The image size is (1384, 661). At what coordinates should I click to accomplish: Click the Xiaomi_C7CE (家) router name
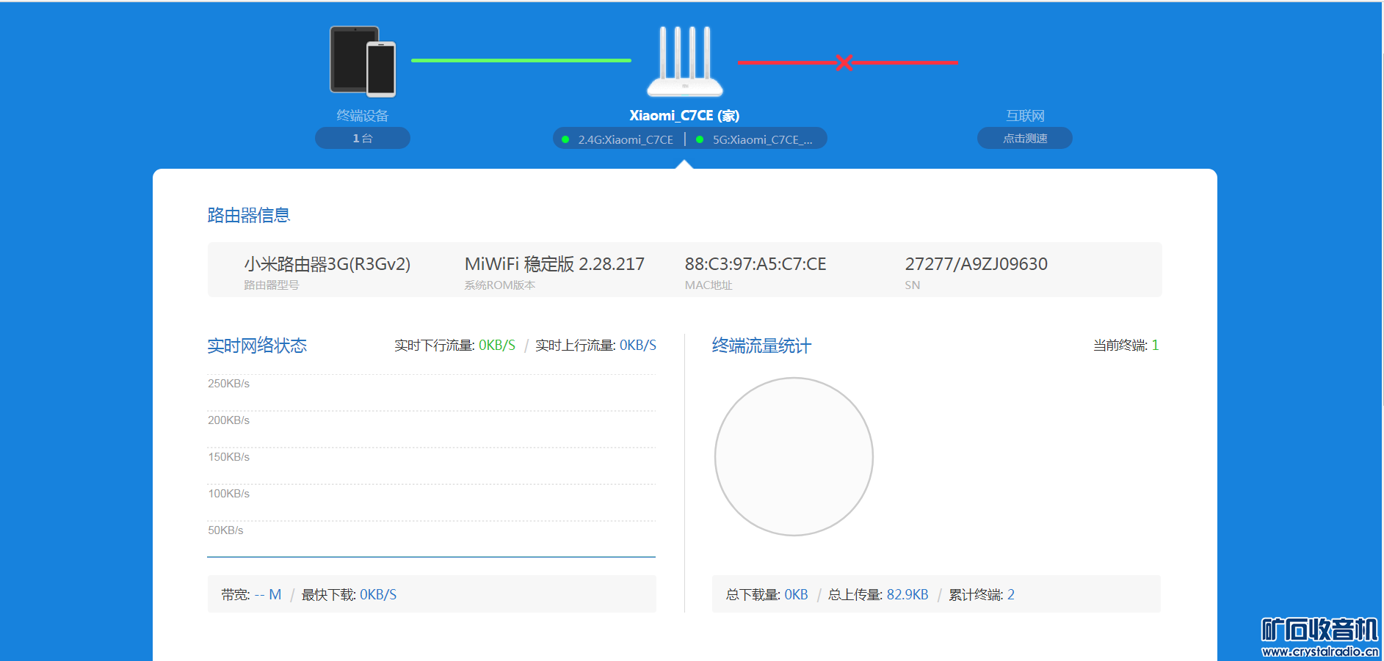[684, 116]
